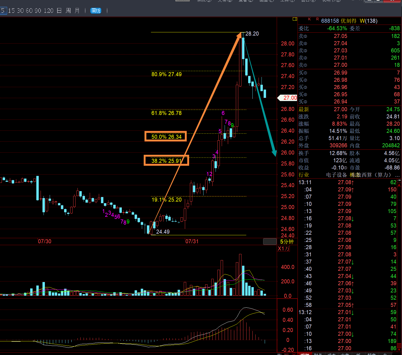The height and width of the screenshot is (355, 402).
Task: Click buy level 1 price 26.99
Action: 341,73
